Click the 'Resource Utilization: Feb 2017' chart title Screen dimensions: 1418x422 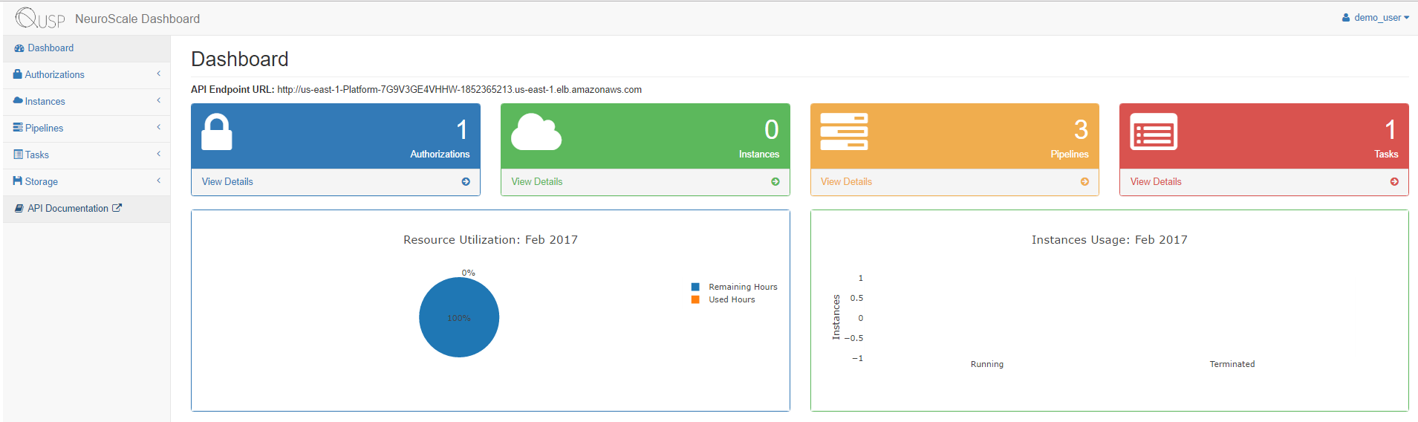click(x=490, y=240)
